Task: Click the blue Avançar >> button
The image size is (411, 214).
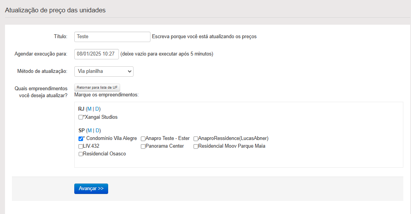Action: (x=91, y=189)
